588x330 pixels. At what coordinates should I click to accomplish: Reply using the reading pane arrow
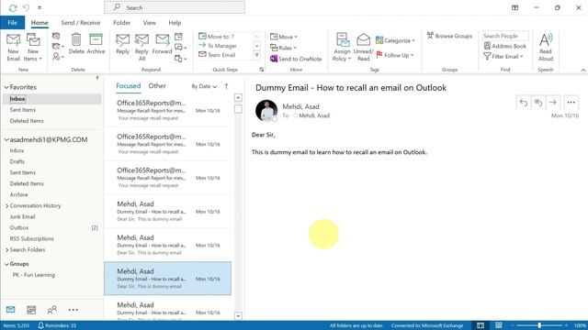(x=524, y=103)
